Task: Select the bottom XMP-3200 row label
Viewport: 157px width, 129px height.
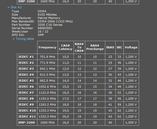Action: coord(26,122)
